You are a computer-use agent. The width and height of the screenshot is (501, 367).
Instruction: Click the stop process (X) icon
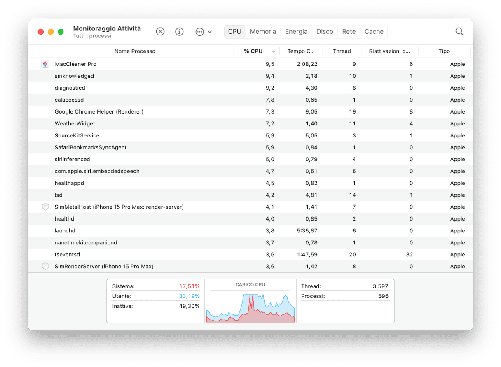(x=160, y=32)
